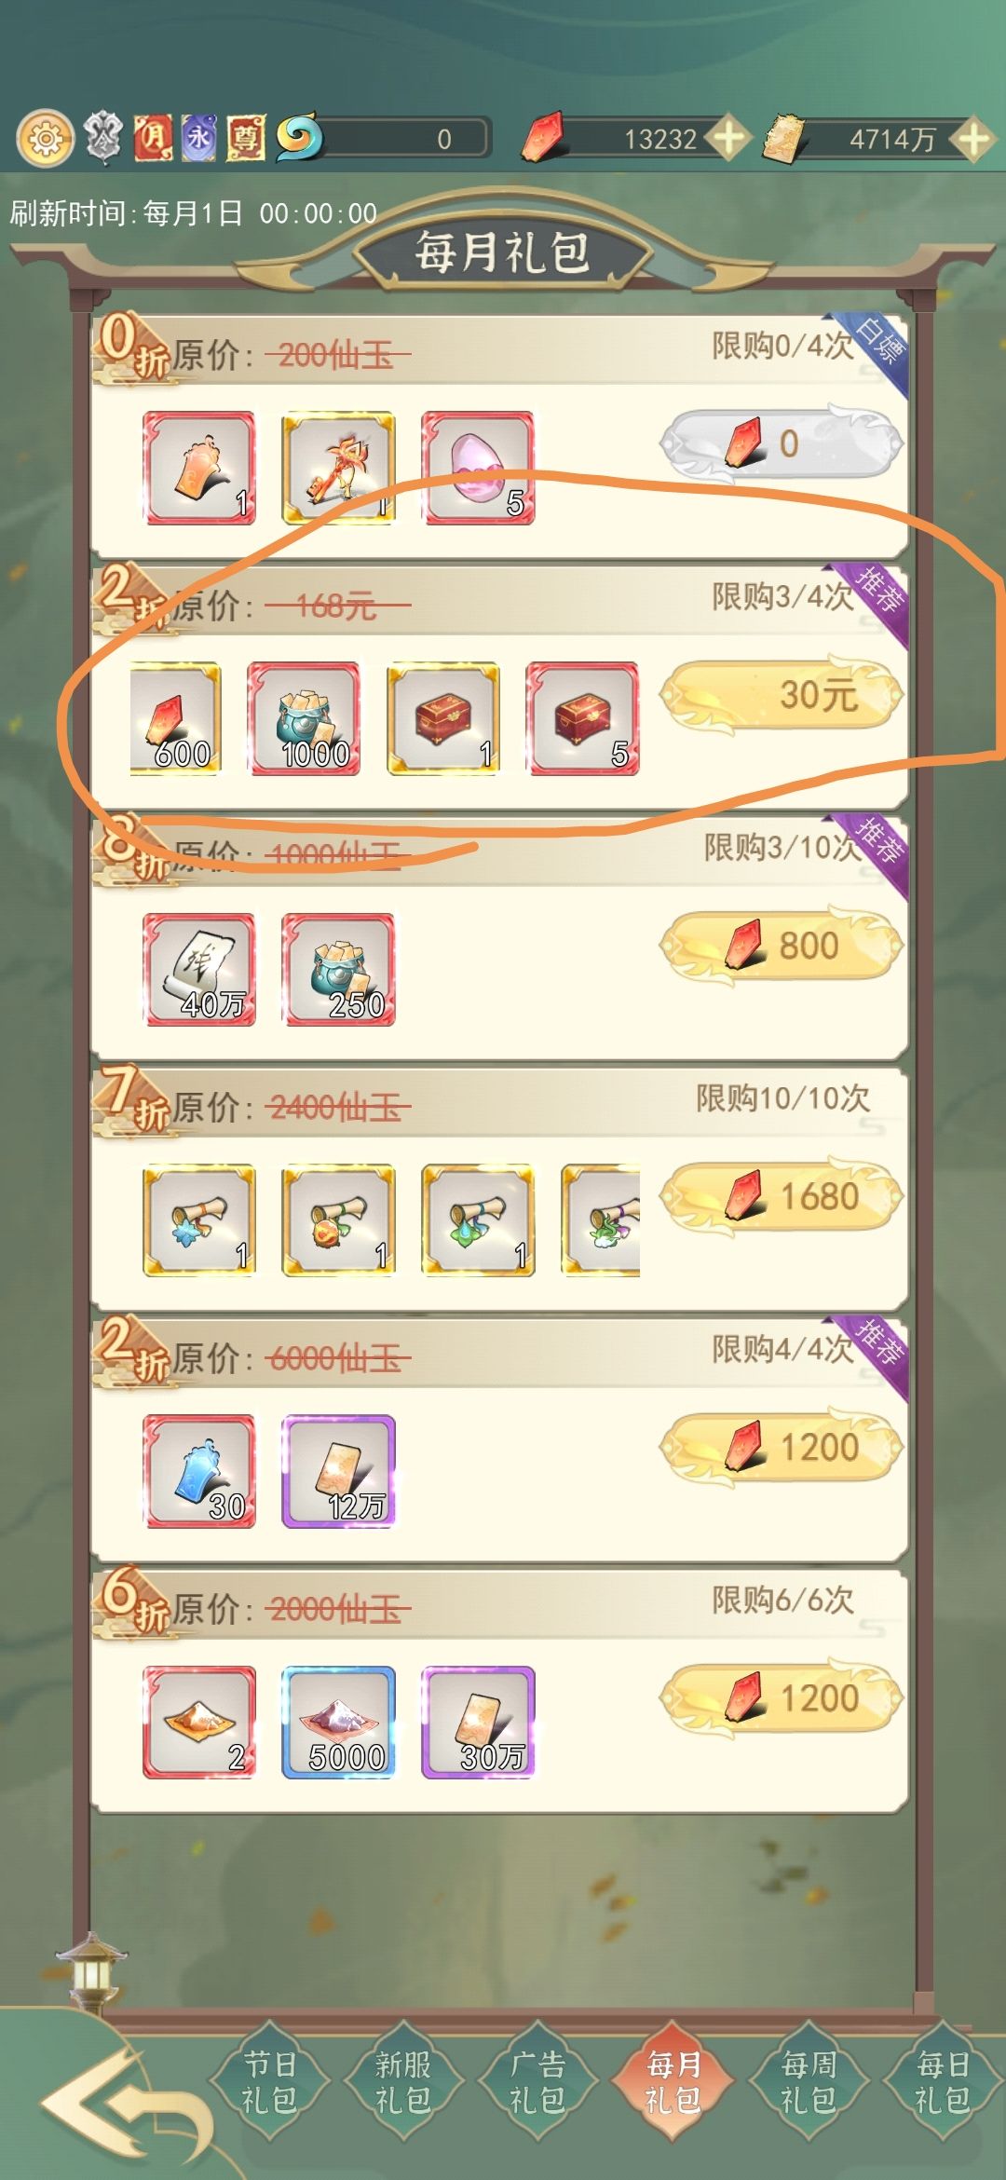Add more gold talismans with plus icon
Image resolution: width=1006 pixels, height=2180 pixels.
coord(972,139)
